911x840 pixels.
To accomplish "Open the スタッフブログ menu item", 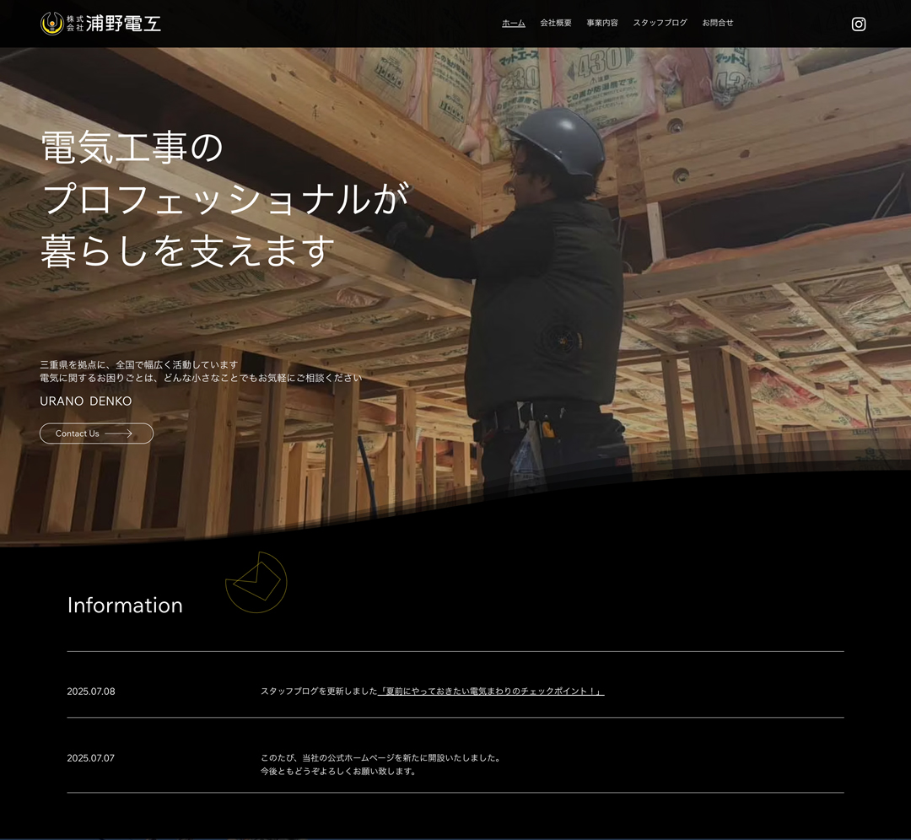I will (x=660, y=23).
